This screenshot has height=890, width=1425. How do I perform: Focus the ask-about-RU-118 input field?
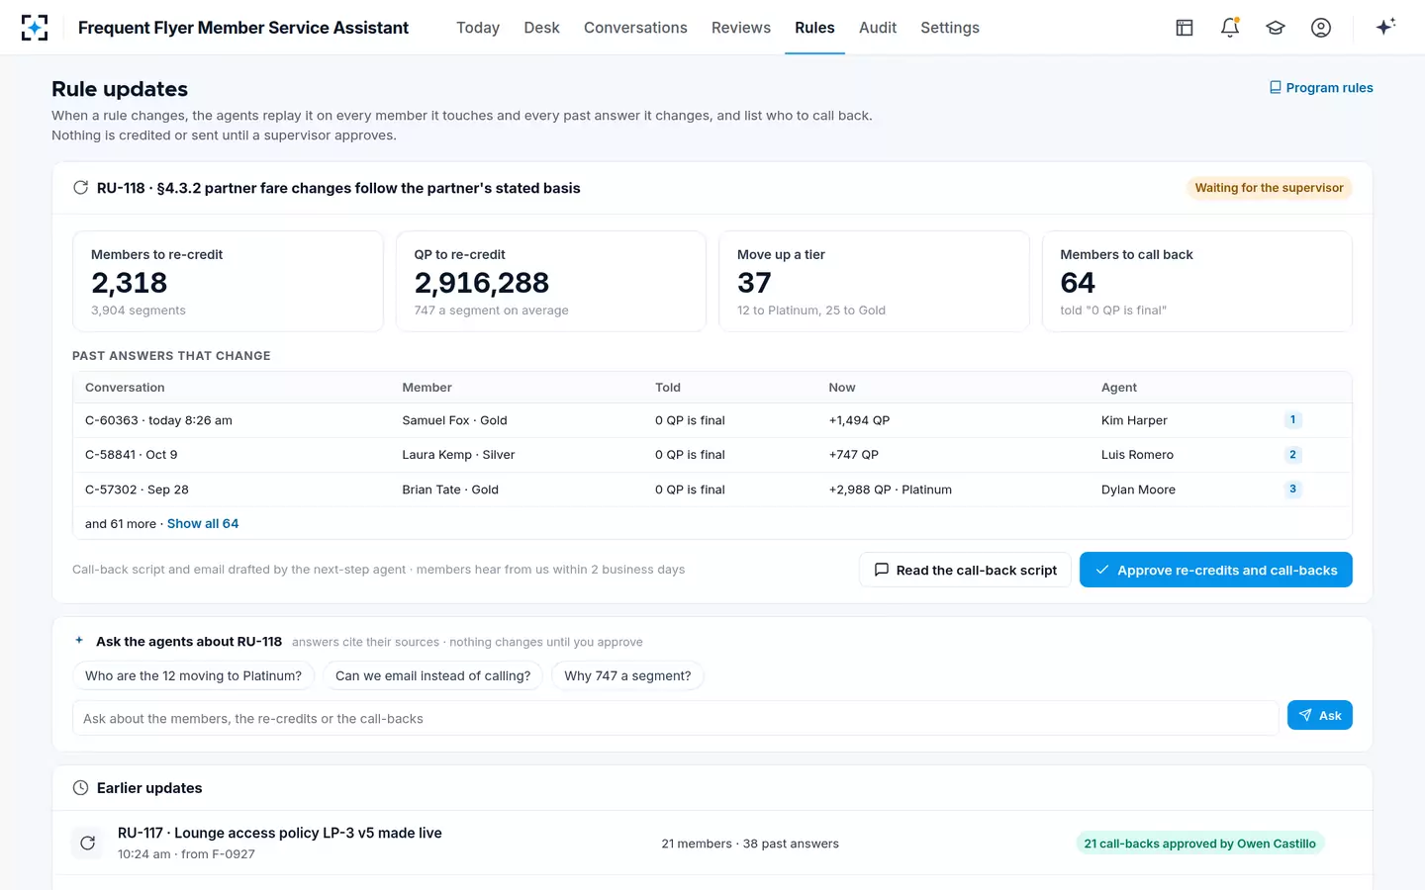tap(676, 719)
